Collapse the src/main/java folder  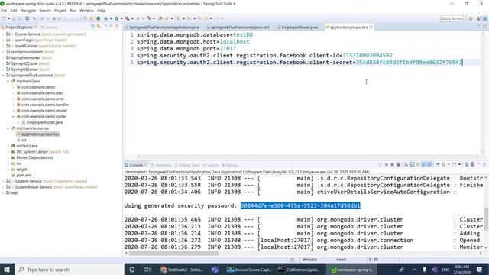pyautogui.click(x=8, y=81)
